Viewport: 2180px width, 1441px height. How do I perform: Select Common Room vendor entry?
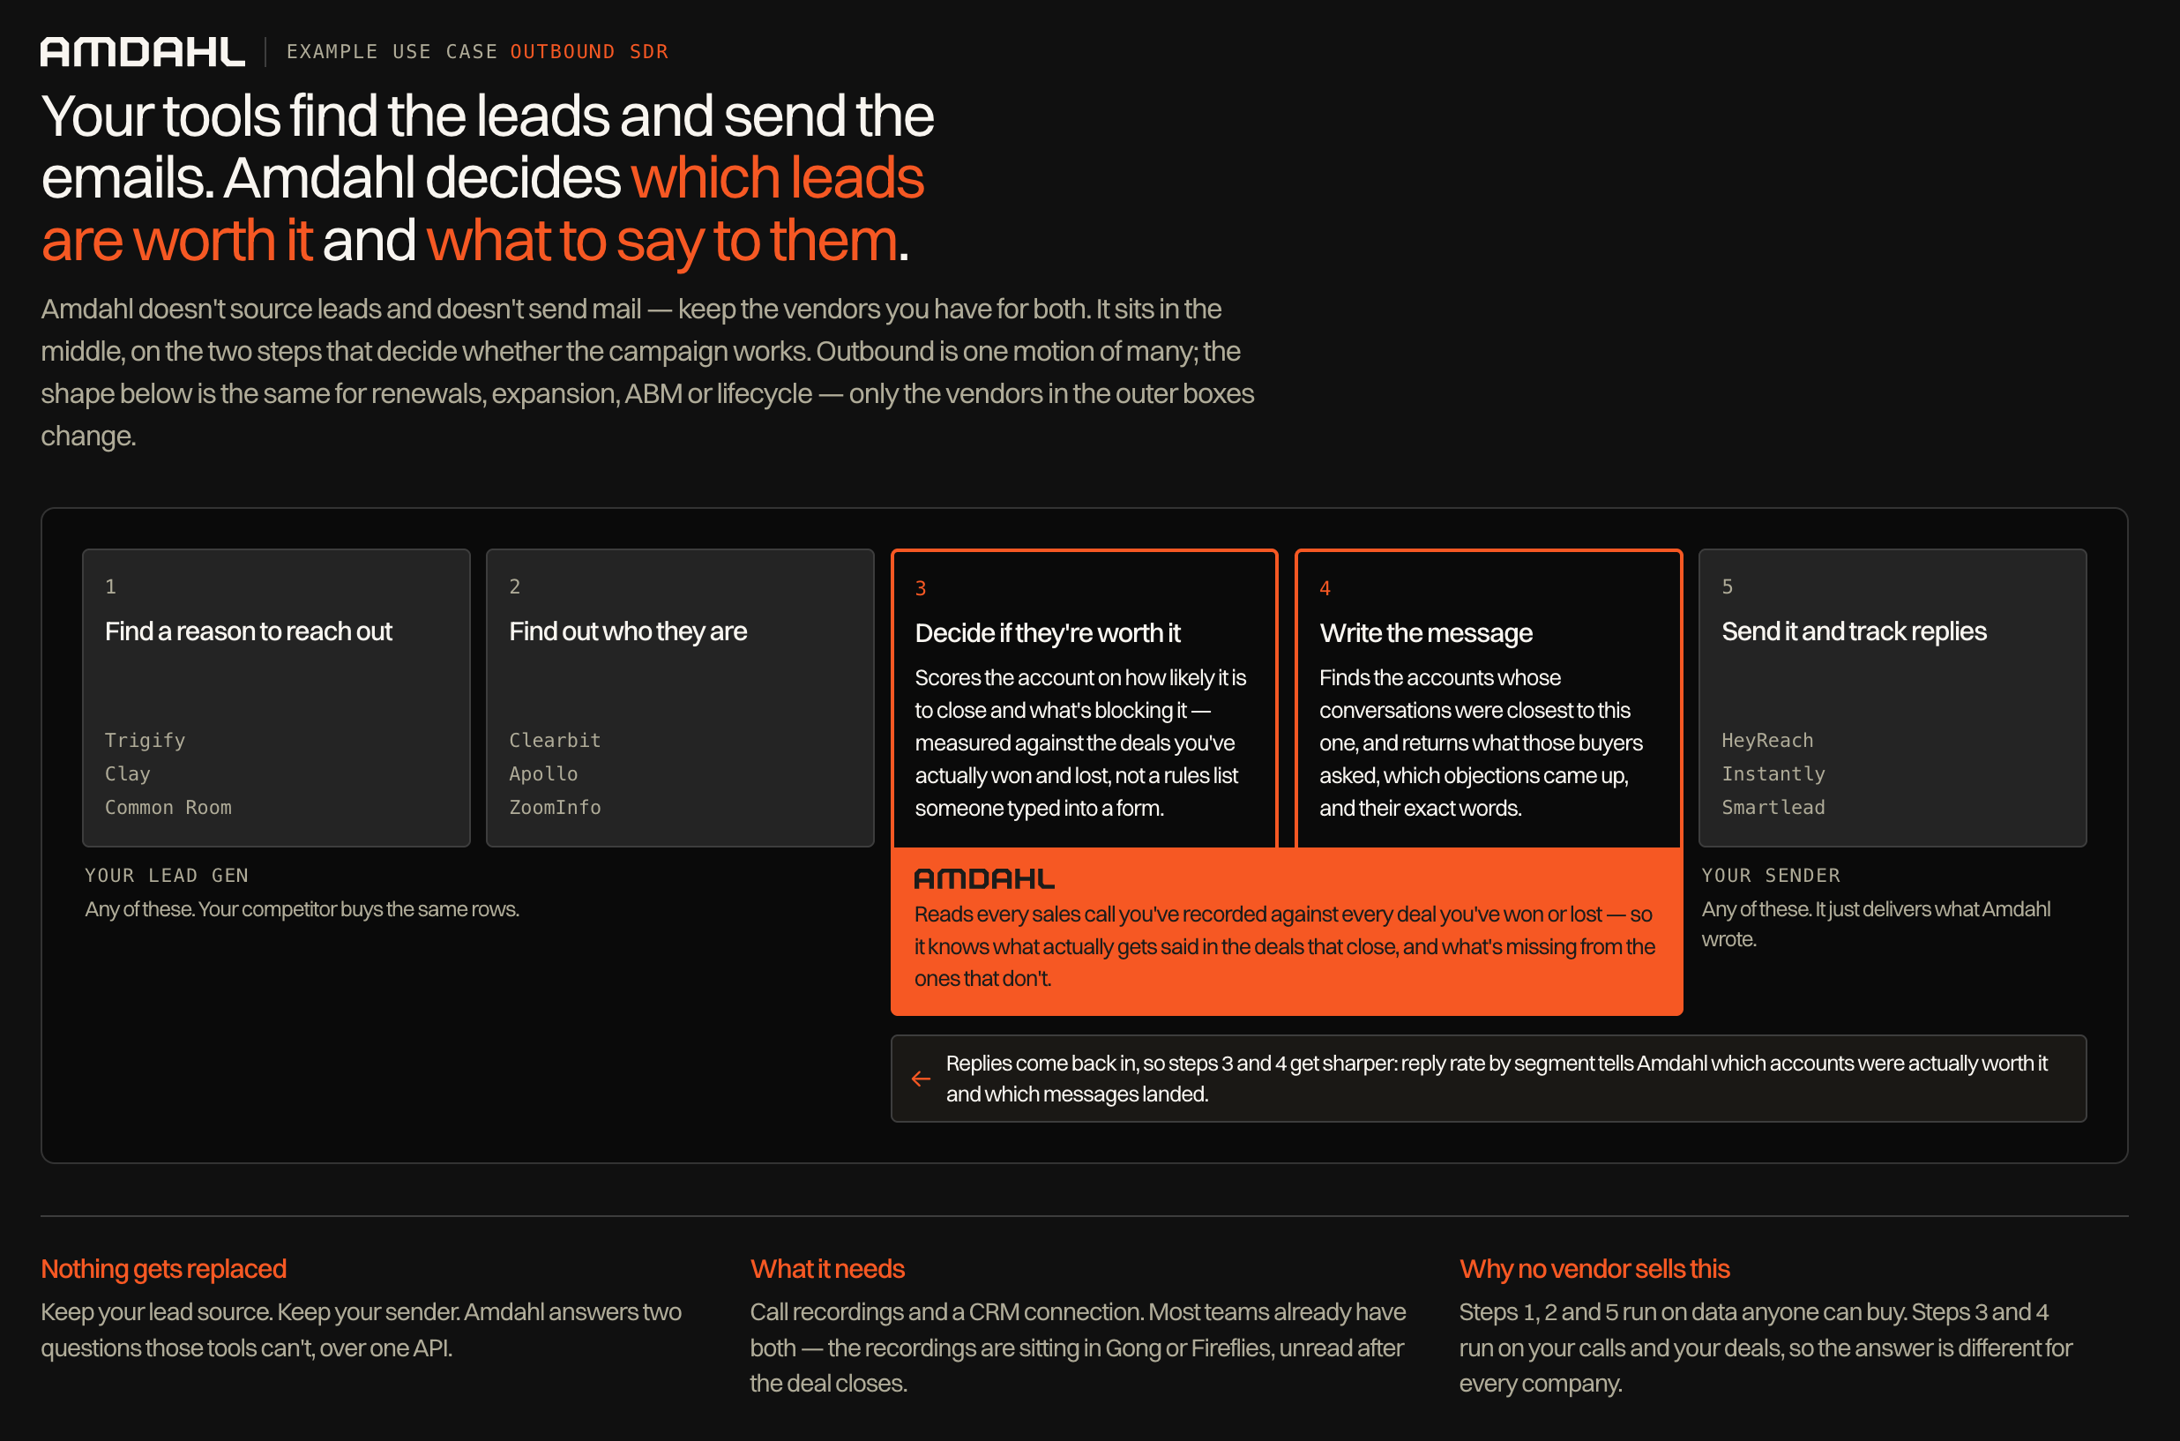168,807
